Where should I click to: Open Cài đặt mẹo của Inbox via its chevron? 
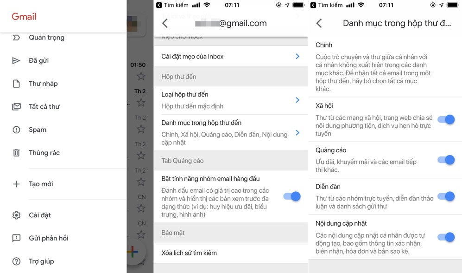(298, 56)
